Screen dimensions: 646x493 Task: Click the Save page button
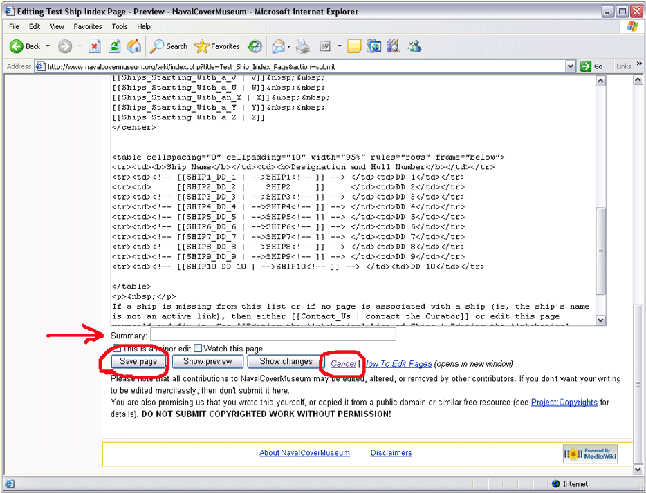click(138, 361)
